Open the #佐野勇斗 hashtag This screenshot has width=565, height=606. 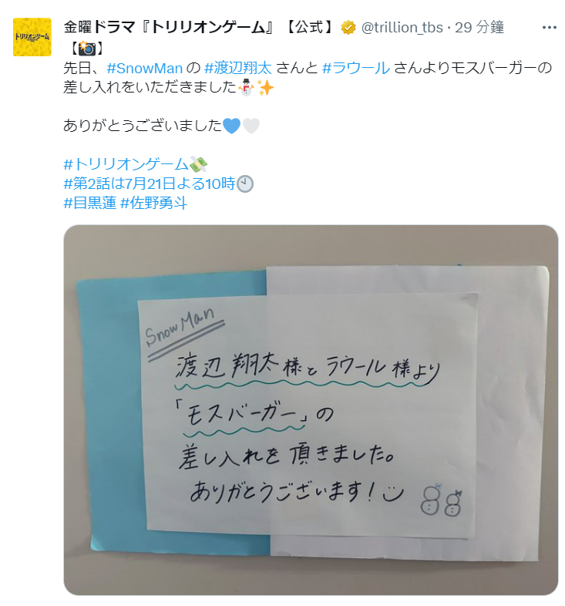coord(154,203)
